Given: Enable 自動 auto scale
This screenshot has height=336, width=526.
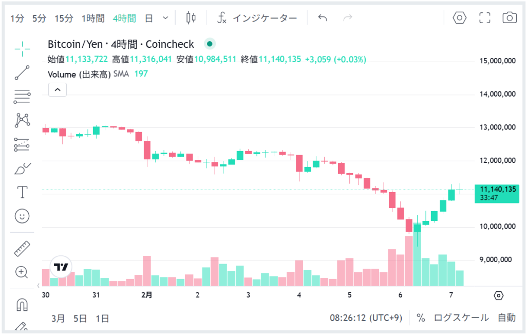Looking at the screenshot, I should 506,318.
